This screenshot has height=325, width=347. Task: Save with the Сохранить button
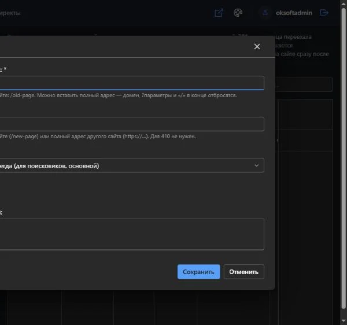[199, 272]
